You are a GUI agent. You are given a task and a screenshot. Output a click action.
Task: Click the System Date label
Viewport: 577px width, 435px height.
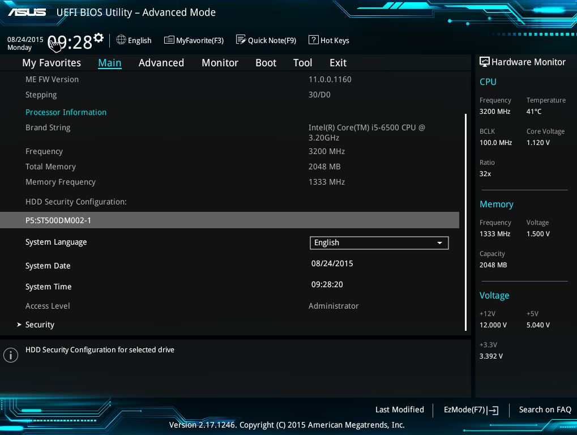(x=48, y=266)
